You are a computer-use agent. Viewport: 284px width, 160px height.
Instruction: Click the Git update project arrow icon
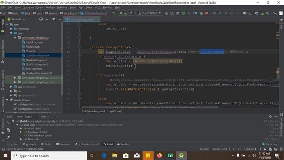tap(220, 13)
